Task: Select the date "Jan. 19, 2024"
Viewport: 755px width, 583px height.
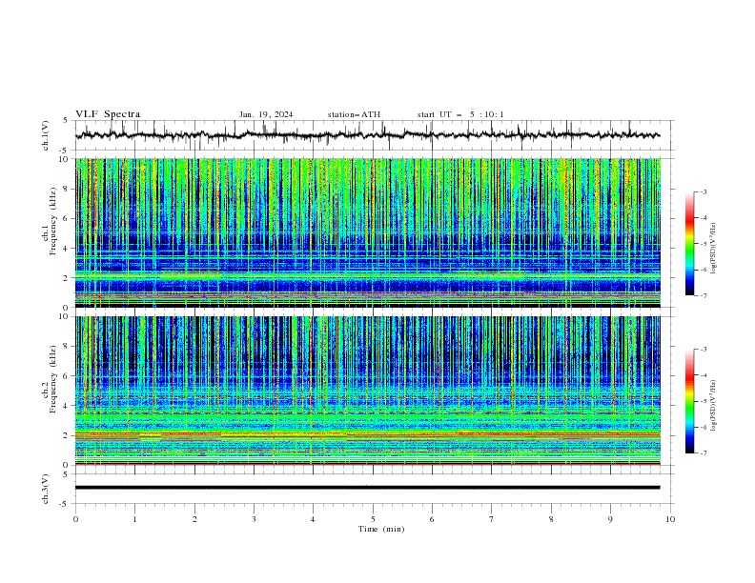Action: (x=266, y=114)
